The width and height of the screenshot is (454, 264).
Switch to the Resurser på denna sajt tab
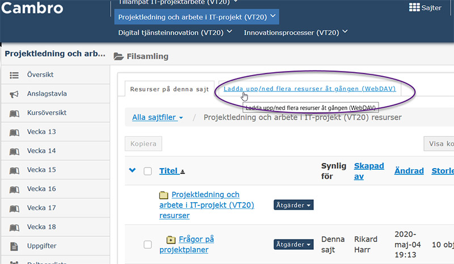(x=169, y=89)
